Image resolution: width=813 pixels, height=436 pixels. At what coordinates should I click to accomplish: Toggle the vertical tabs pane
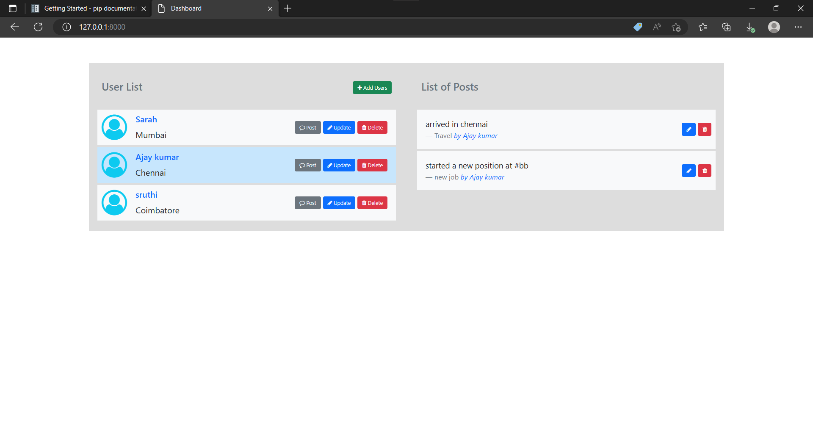click(12, 8)
